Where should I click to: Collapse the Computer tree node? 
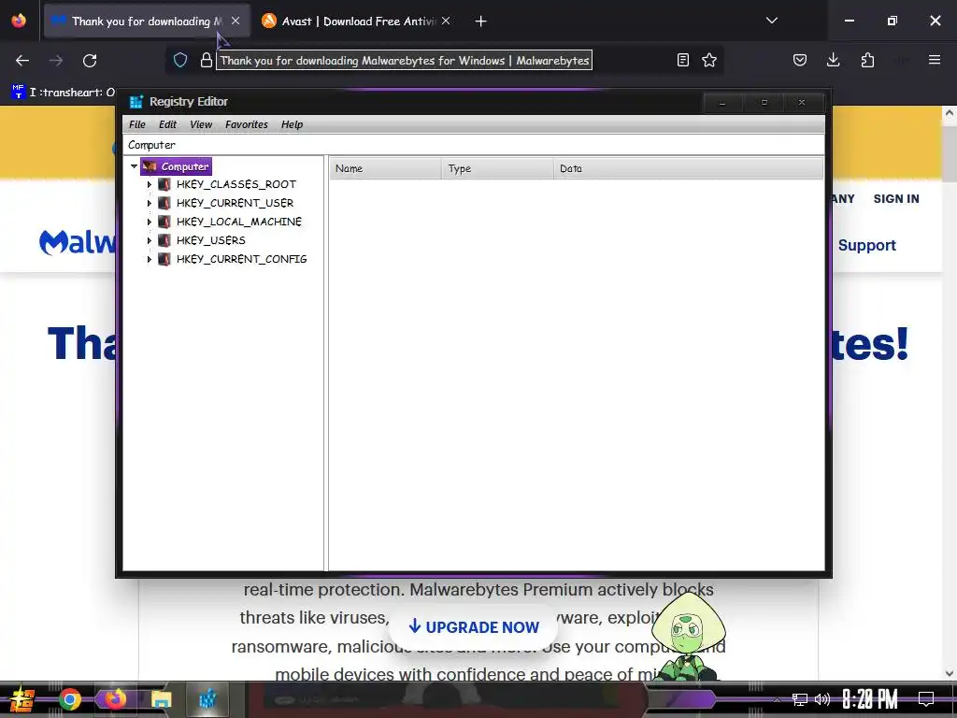tap(134, 166)
